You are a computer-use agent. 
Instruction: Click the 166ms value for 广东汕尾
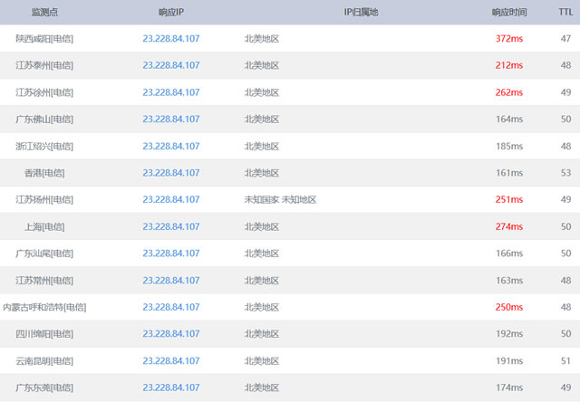pyautogui.click(x=508, y=254)
